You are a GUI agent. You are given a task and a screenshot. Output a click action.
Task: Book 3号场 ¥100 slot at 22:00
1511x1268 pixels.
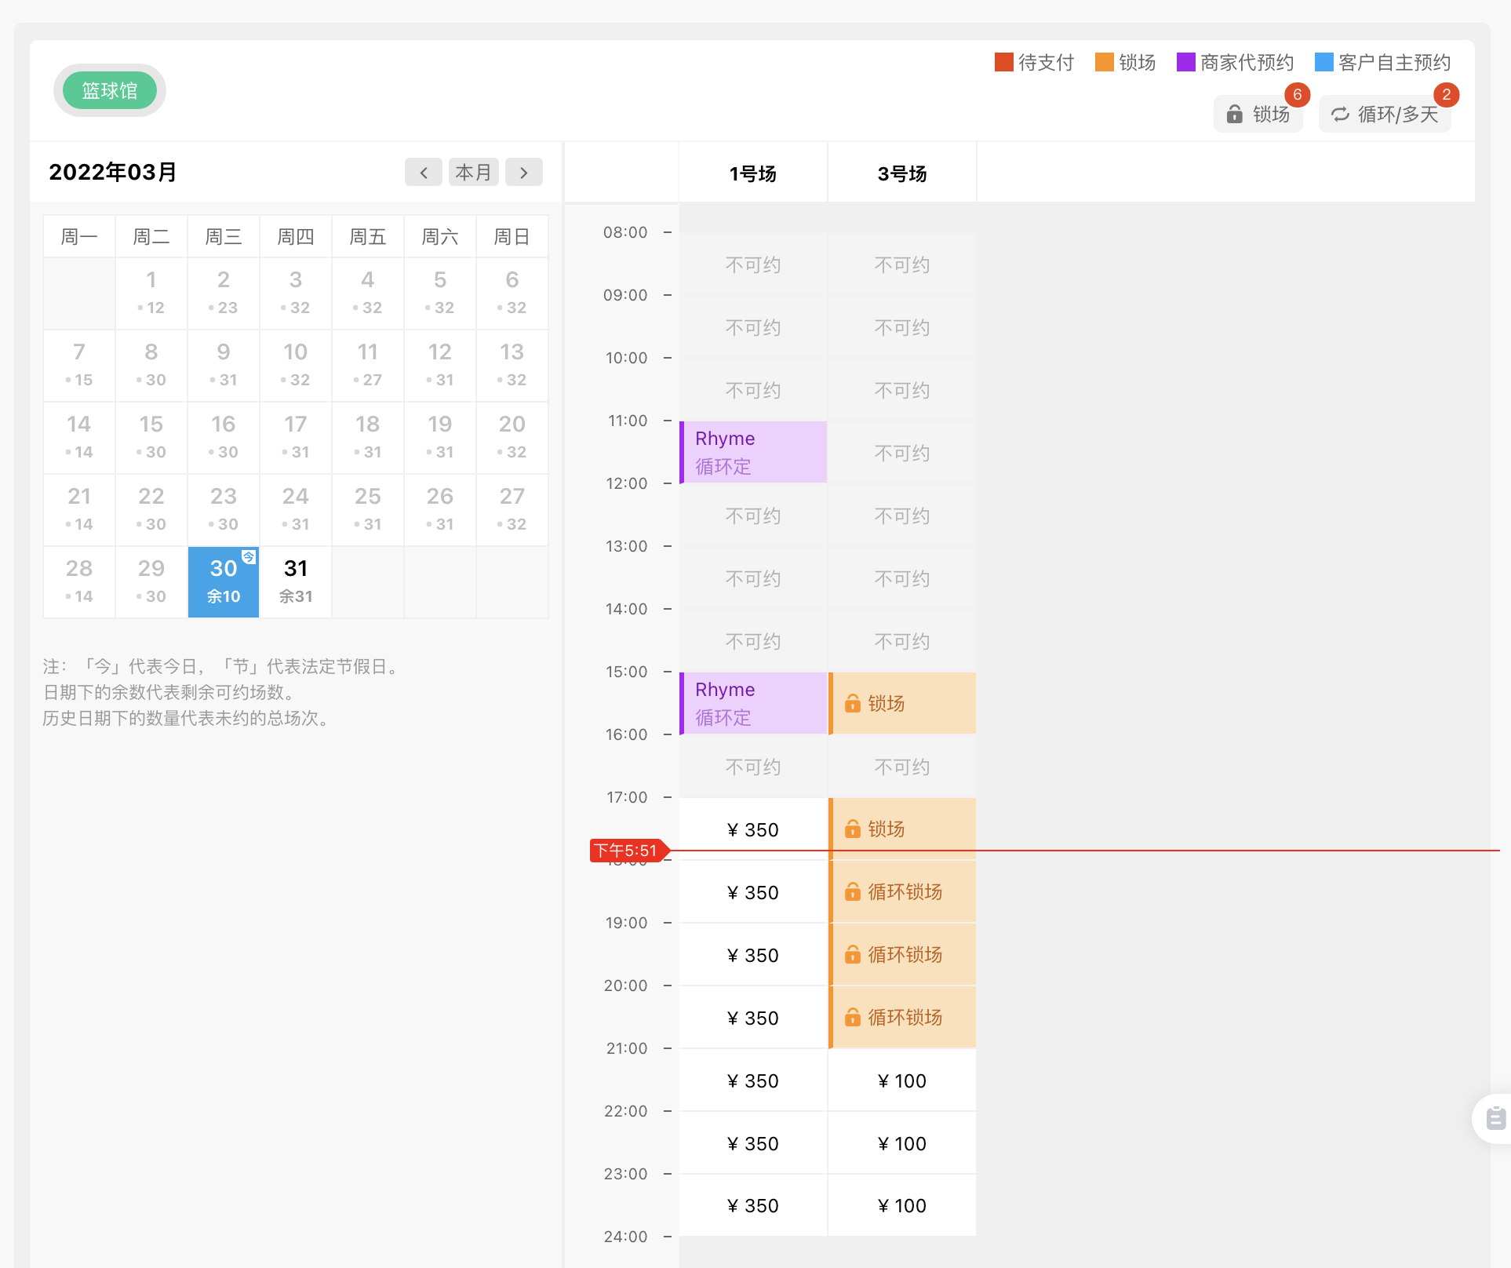tap(902, 1143)
